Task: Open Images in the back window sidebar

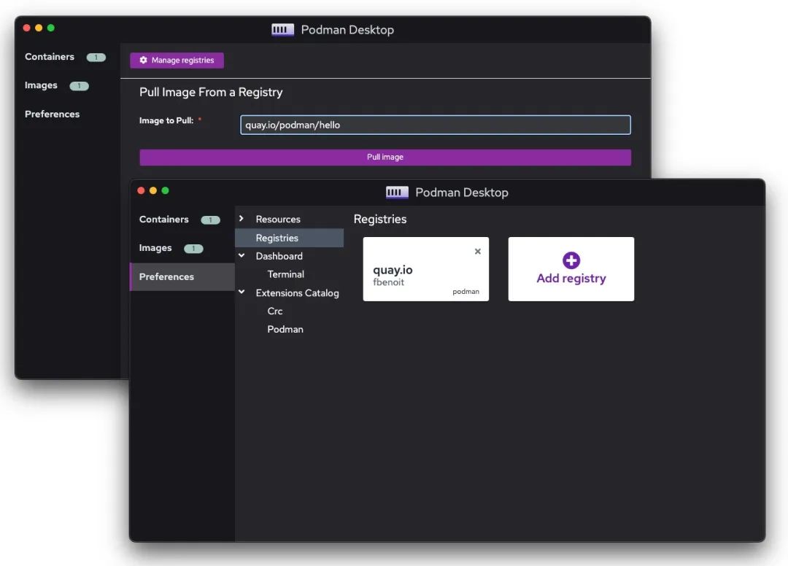Action: pos(41,85)
